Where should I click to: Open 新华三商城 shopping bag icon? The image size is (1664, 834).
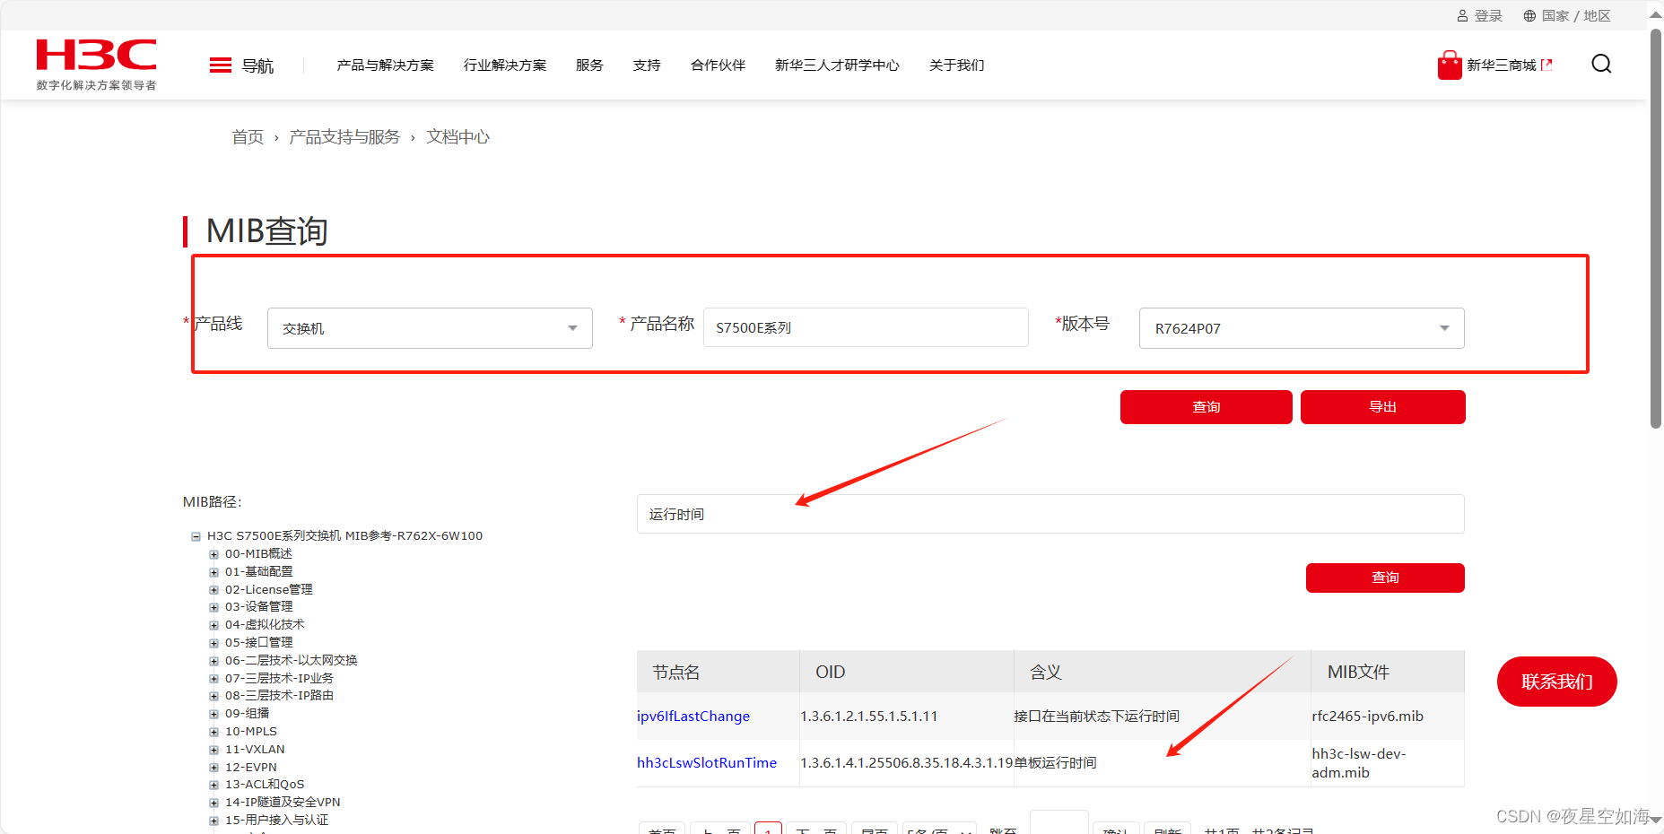click(x=1448, y=64)
